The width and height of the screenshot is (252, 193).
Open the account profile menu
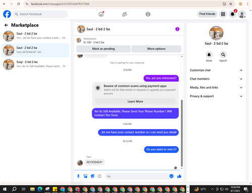point(242,14)
